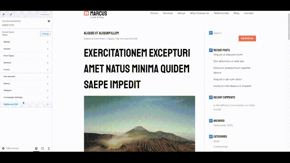Expand the Site Identity section
The height and width of the screenshot is (163, 290).
(x=26, y=77)
